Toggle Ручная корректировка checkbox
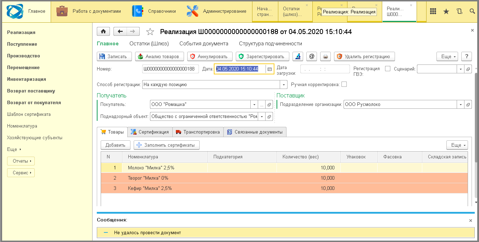Screen dimensions: 479x242 coord(344,84)
